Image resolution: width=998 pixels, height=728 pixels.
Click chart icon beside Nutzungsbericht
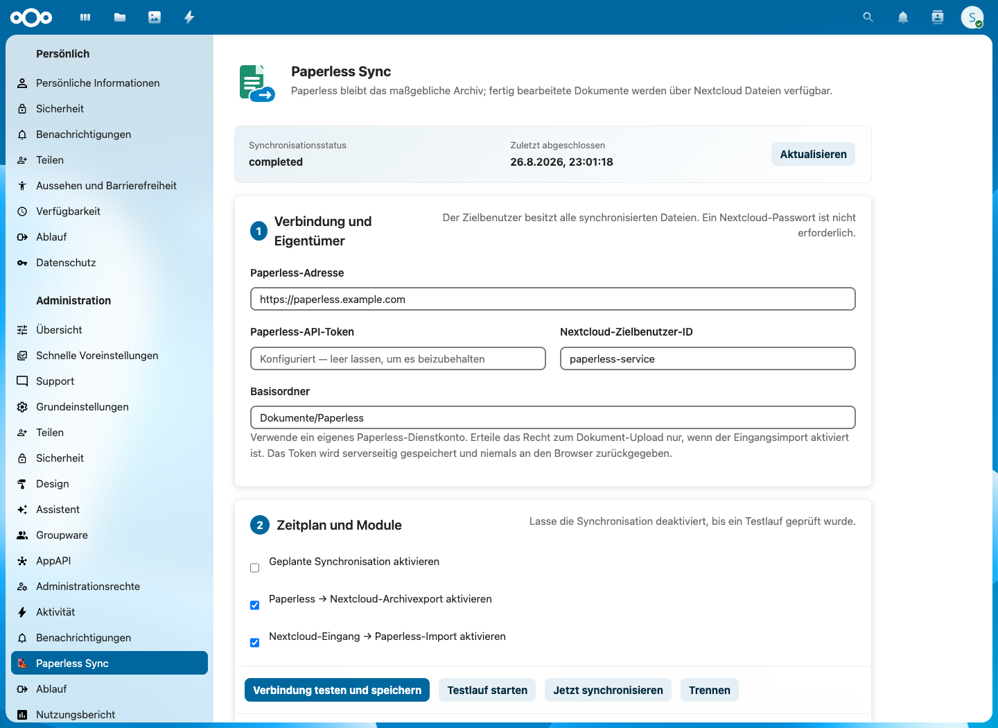click(22, 715)
